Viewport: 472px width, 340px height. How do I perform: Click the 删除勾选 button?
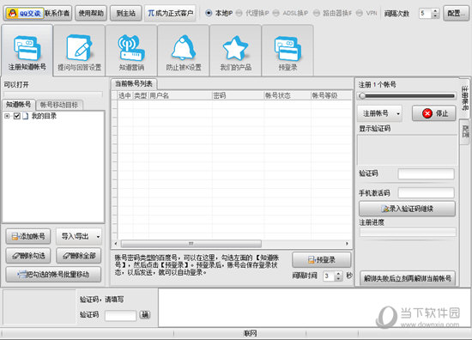(28, 256)
